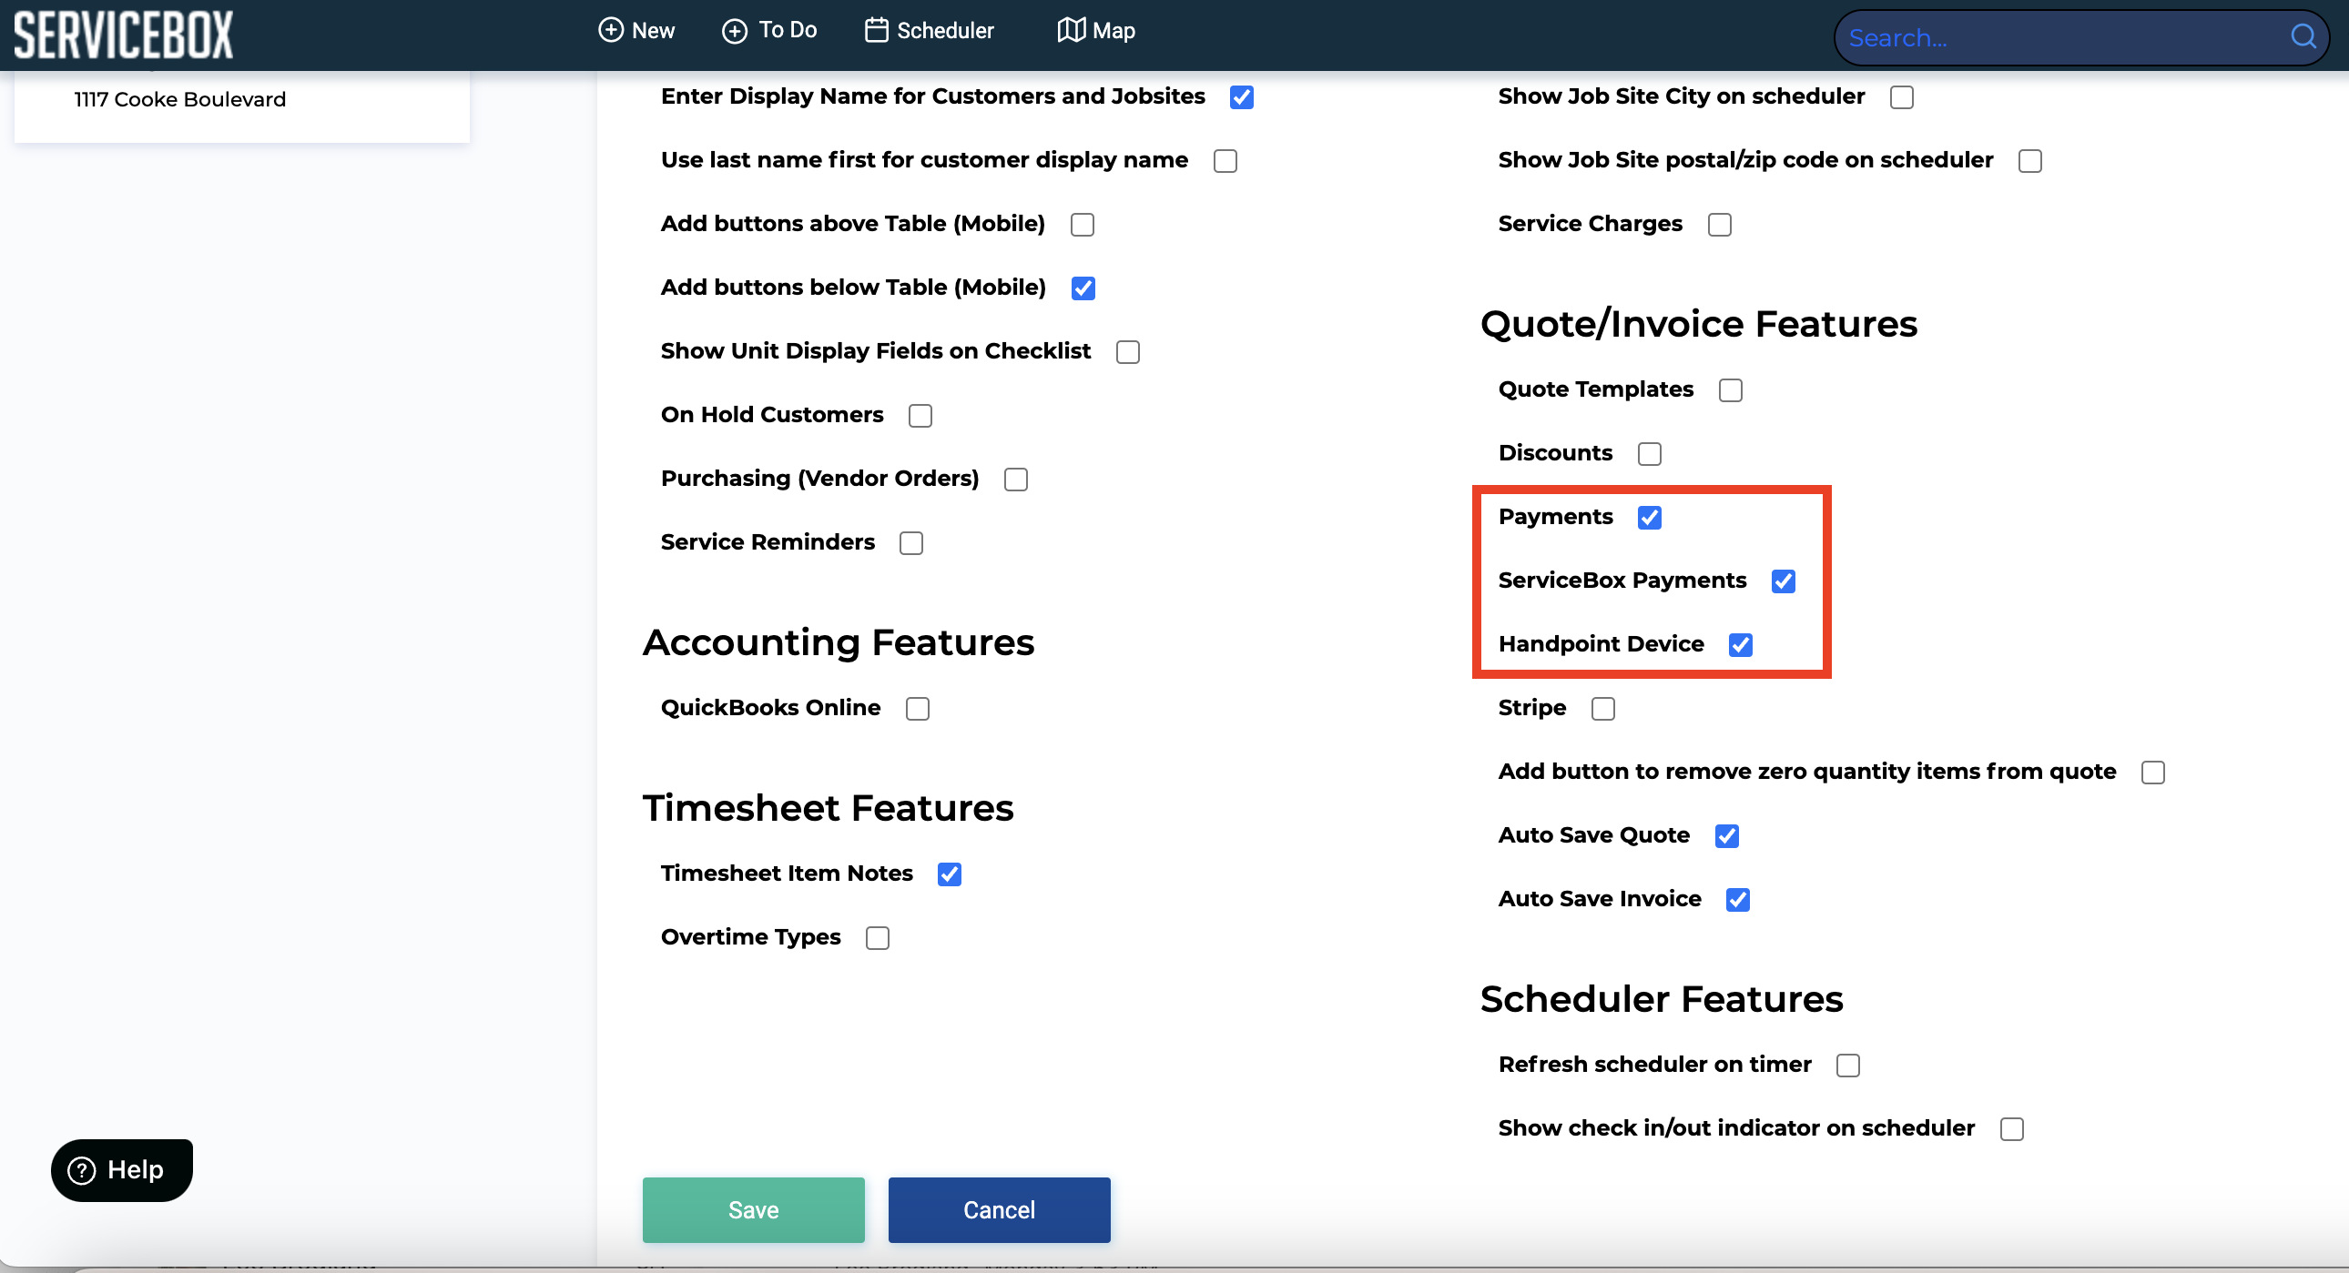Click the Save button

(752, 1209)
